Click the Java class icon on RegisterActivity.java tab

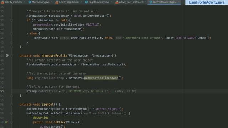pos(86,2)
